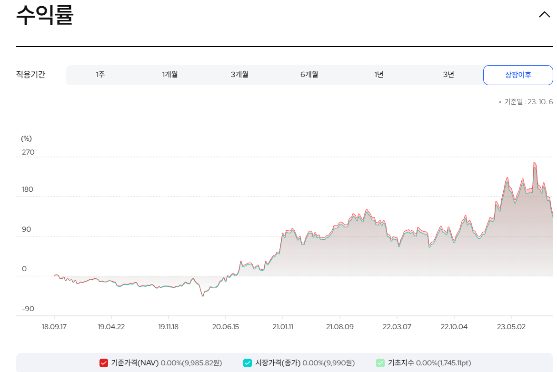Click the 22.03.07 x-axis date label
This screenshot has width=557, height=372.
(x=397, y=326)
